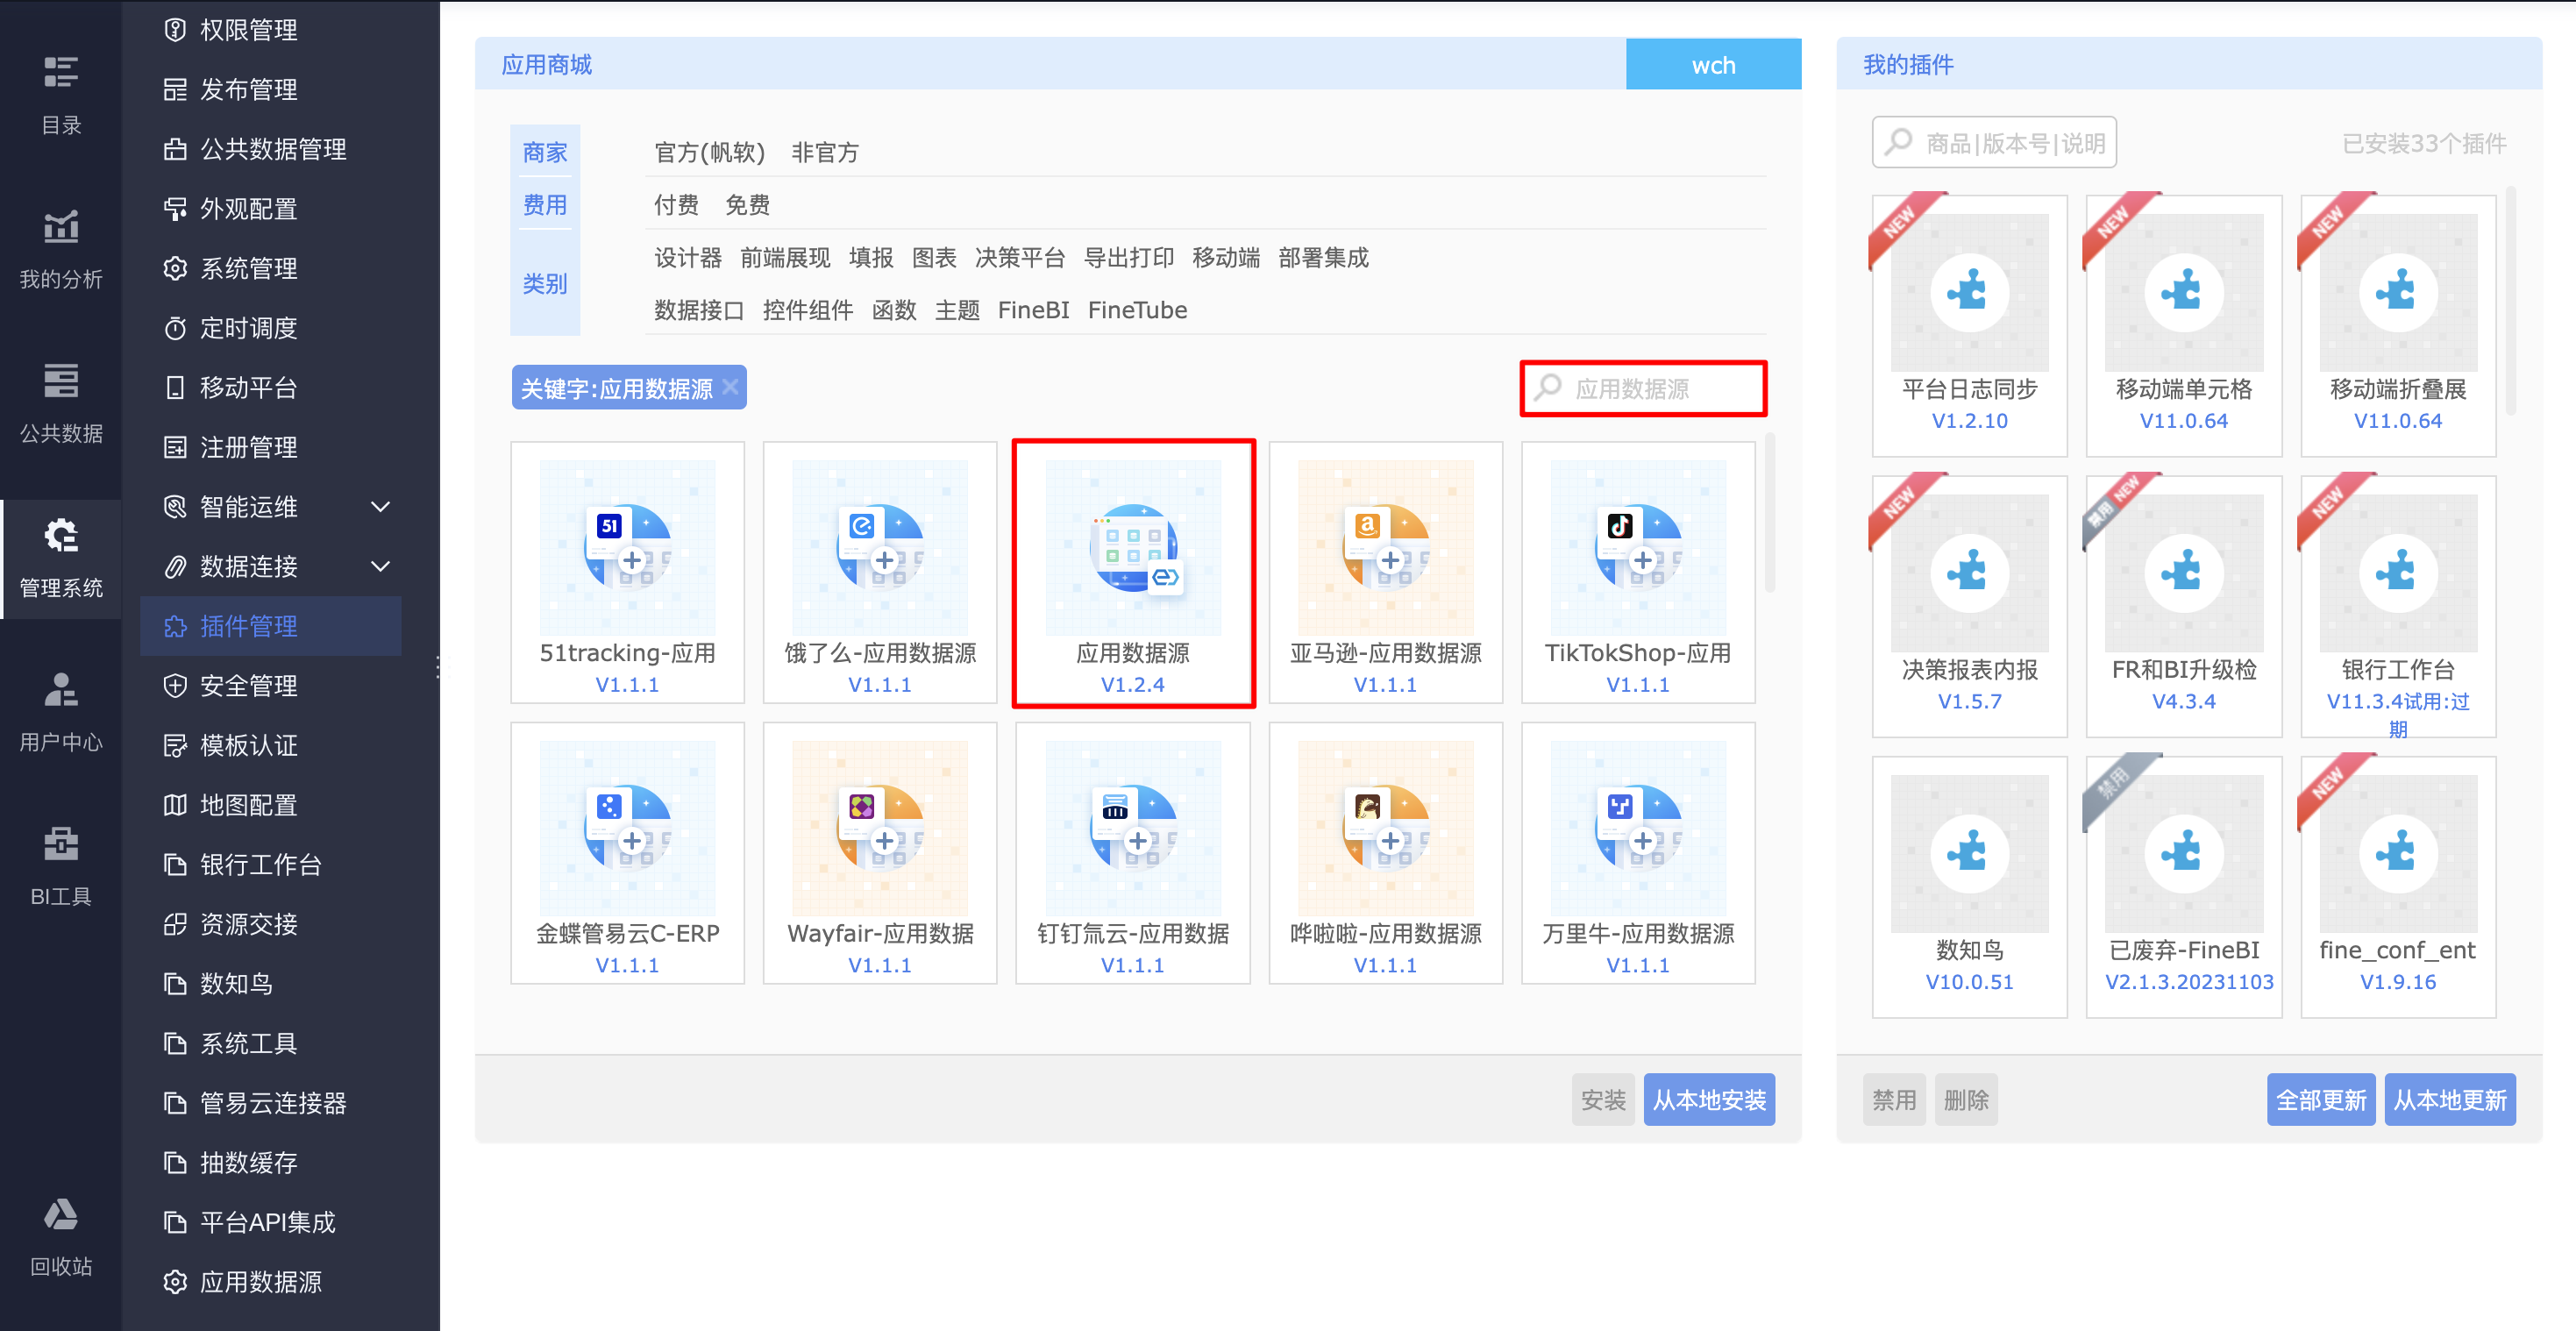This screenshot has height=1331, width=2576.
Task: Expand the 数据连接 menu chevron
Action: point(380,567)
